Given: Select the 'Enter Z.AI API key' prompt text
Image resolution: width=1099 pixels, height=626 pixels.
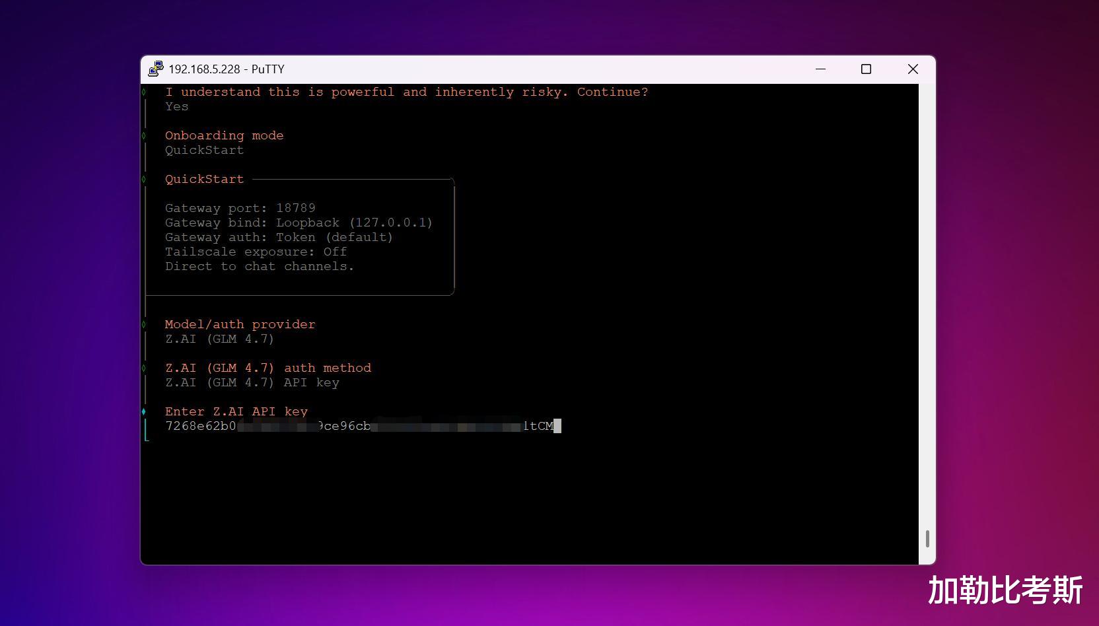Looking at the screenshot, I should (236, 411).
